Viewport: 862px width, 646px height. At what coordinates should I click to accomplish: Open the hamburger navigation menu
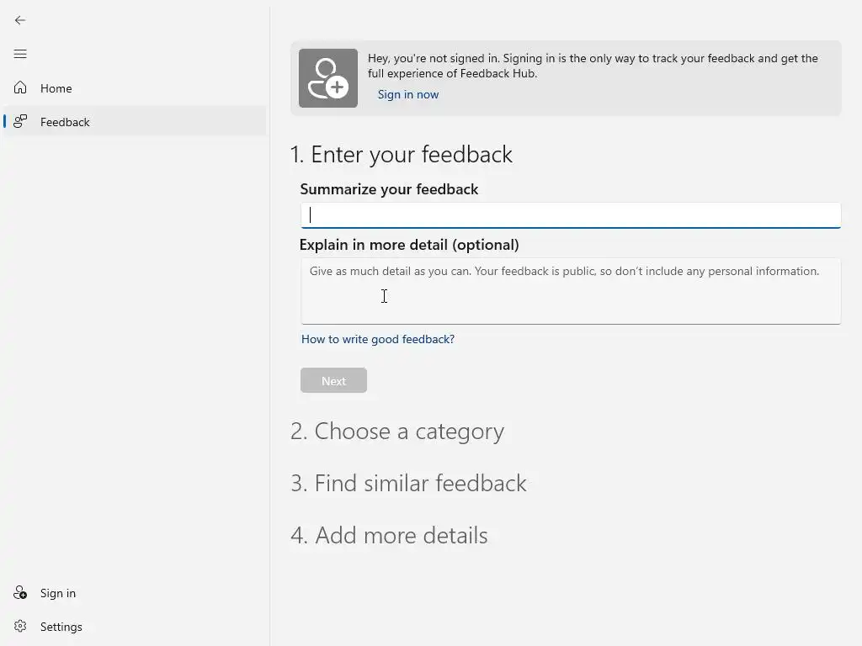click(x=20, y=54)
